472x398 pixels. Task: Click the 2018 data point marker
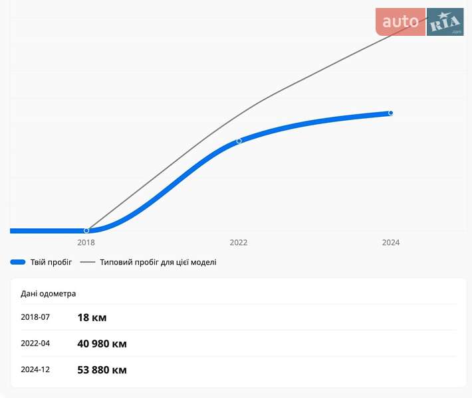86,231
